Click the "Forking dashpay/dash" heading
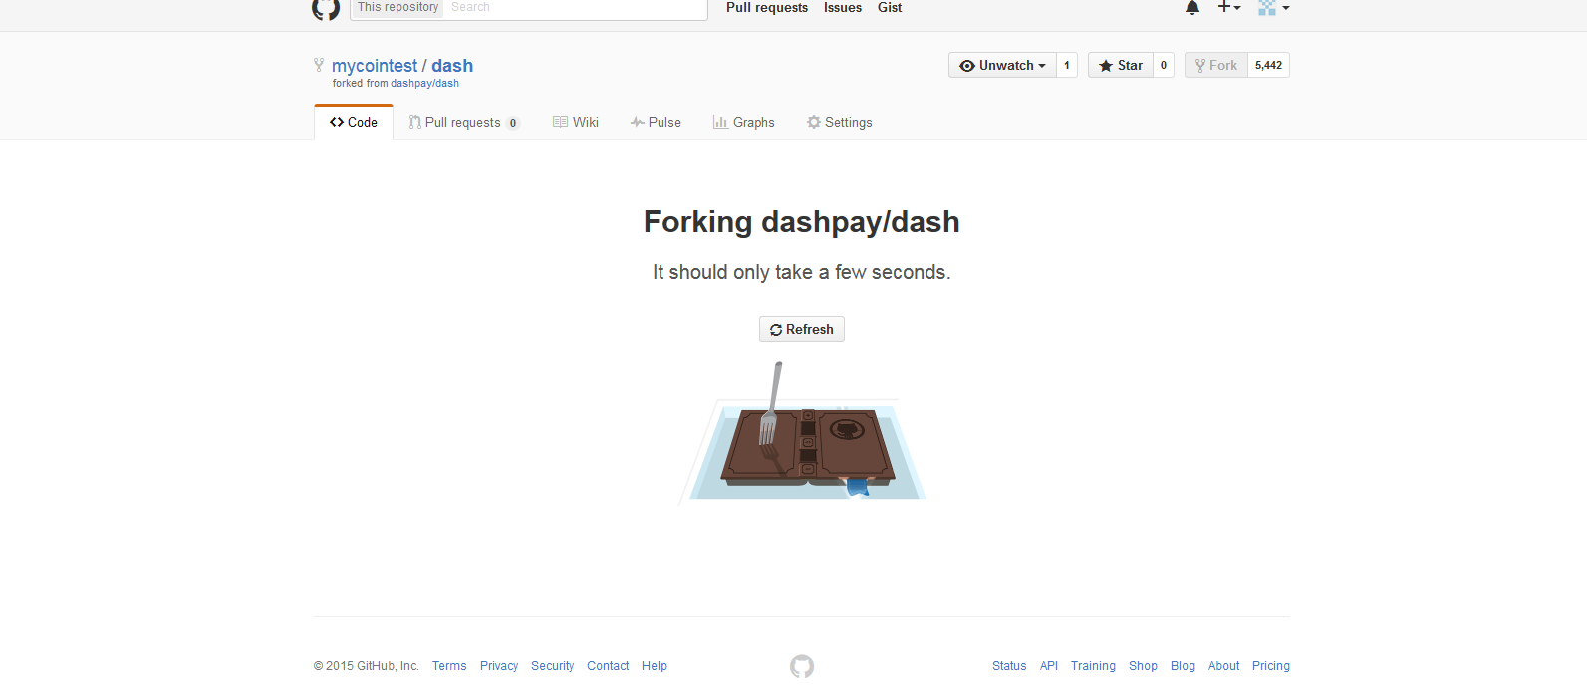 tap(802, 222)
